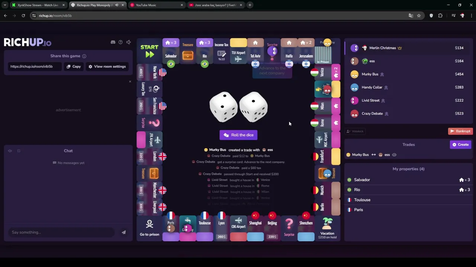This screenshot has height=267, width=476.
Task: Select the Income Tax tile
Action: click(x=221, y=51)
